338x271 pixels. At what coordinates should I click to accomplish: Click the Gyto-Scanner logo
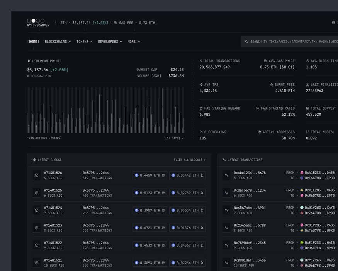coord(38,22)
